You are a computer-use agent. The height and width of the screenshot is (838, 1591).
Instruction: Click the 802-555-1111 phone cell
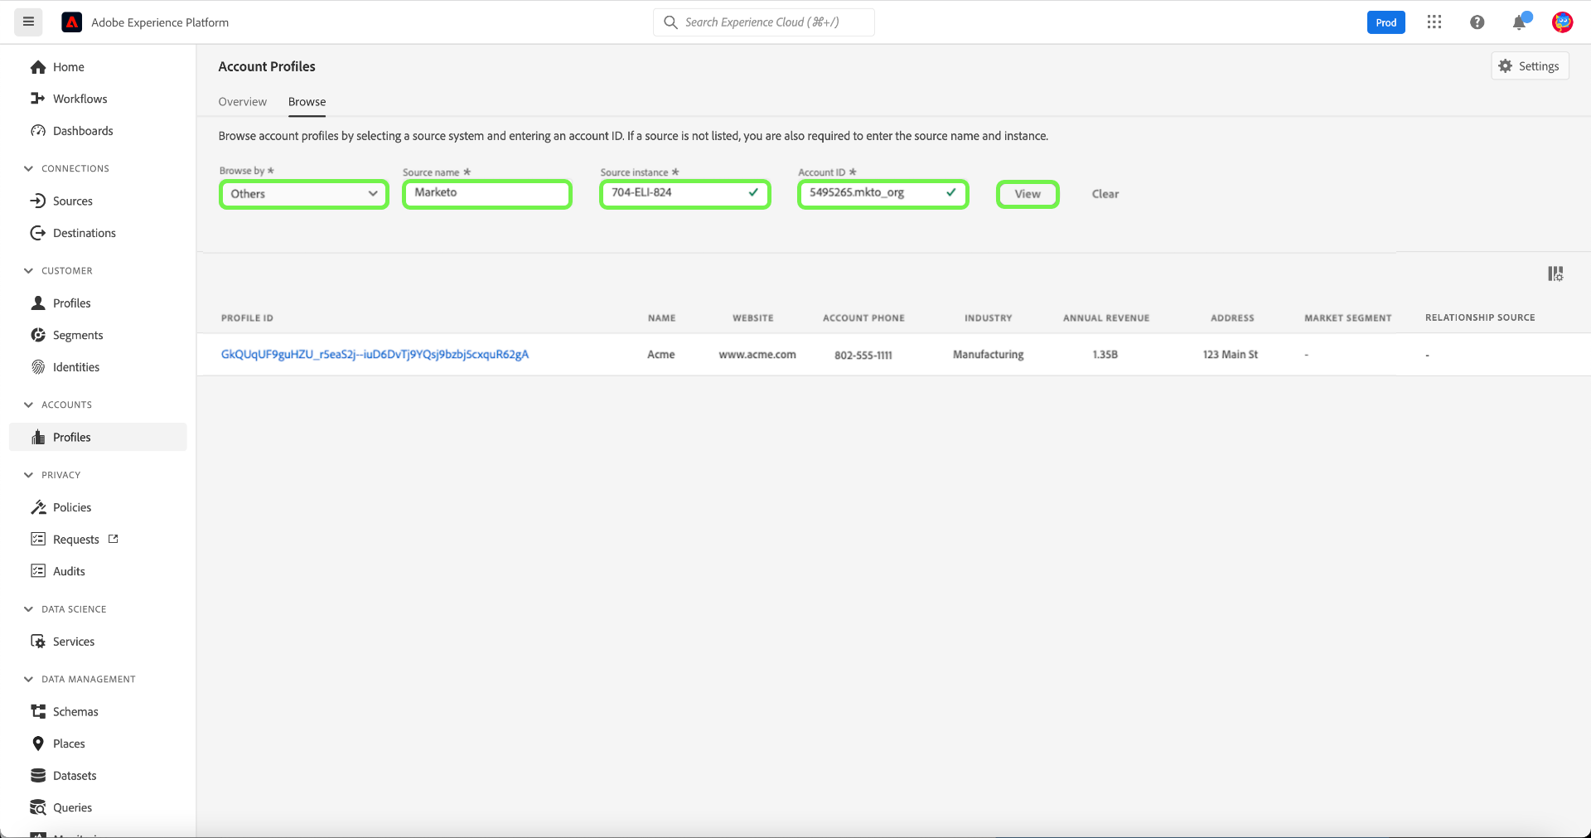863,356
